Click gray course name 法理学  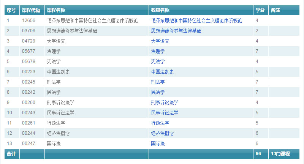tap(54, 51)
